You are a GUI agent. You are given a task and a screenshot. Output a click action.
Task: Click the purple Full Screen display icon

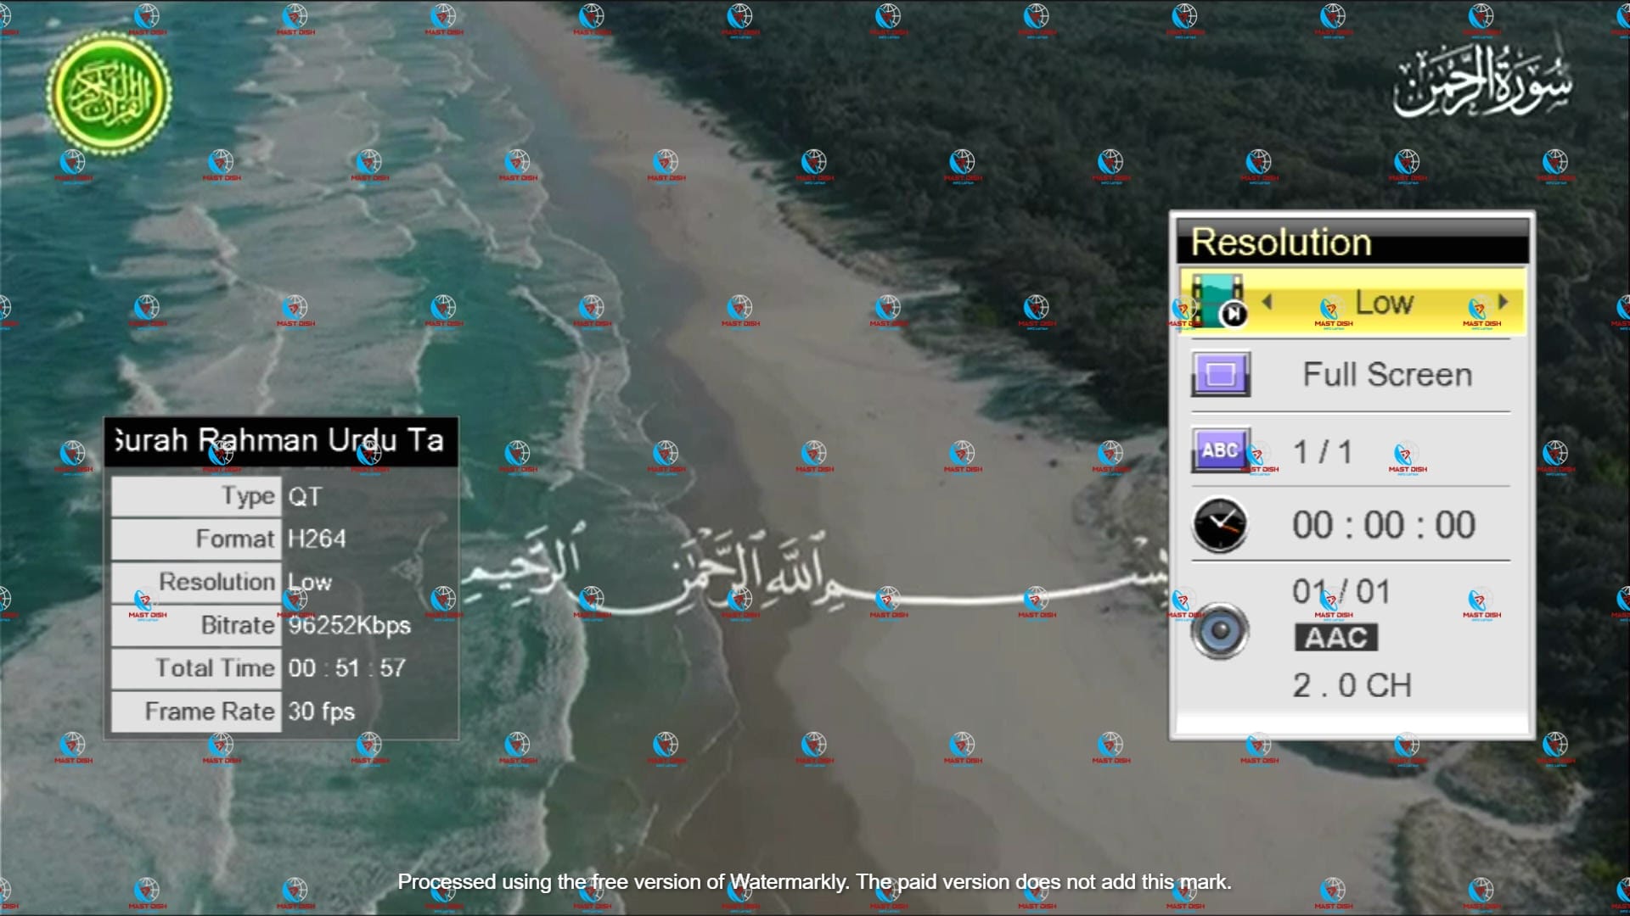pyautogui.click(x=1220, y=374)
